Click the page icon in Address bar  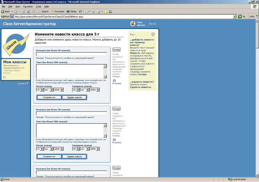pos(12,17)
